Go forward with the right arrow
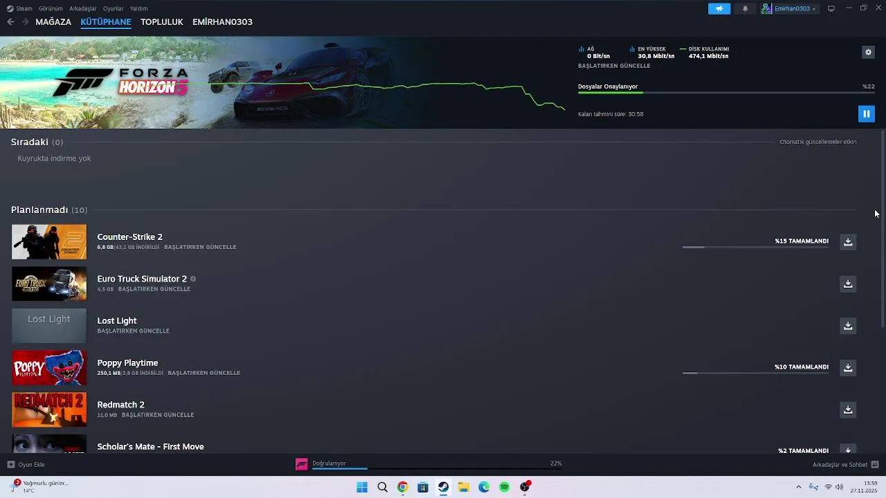886x498 pixels. (25, 21)
